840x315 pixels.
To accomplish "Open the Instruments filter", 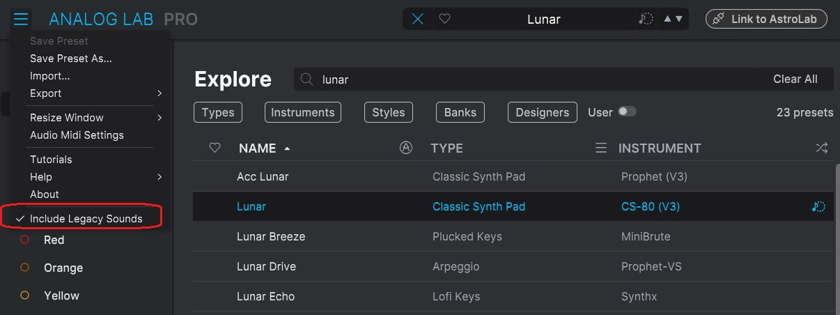I will tap(302, 112).
